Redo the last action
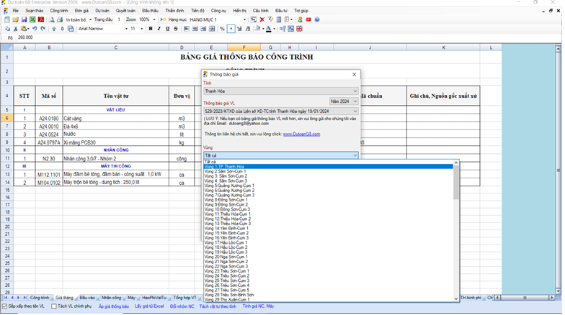The width and height of the screenshot is (565, 315). coord(43,29)
